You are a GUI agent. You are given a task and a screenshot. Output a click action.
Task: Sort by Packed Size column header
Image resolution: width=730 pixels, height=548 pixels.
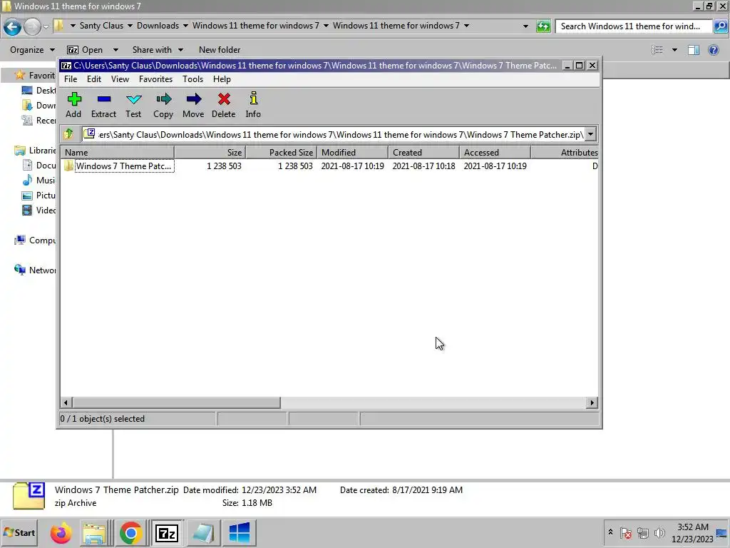click(281, 153)
